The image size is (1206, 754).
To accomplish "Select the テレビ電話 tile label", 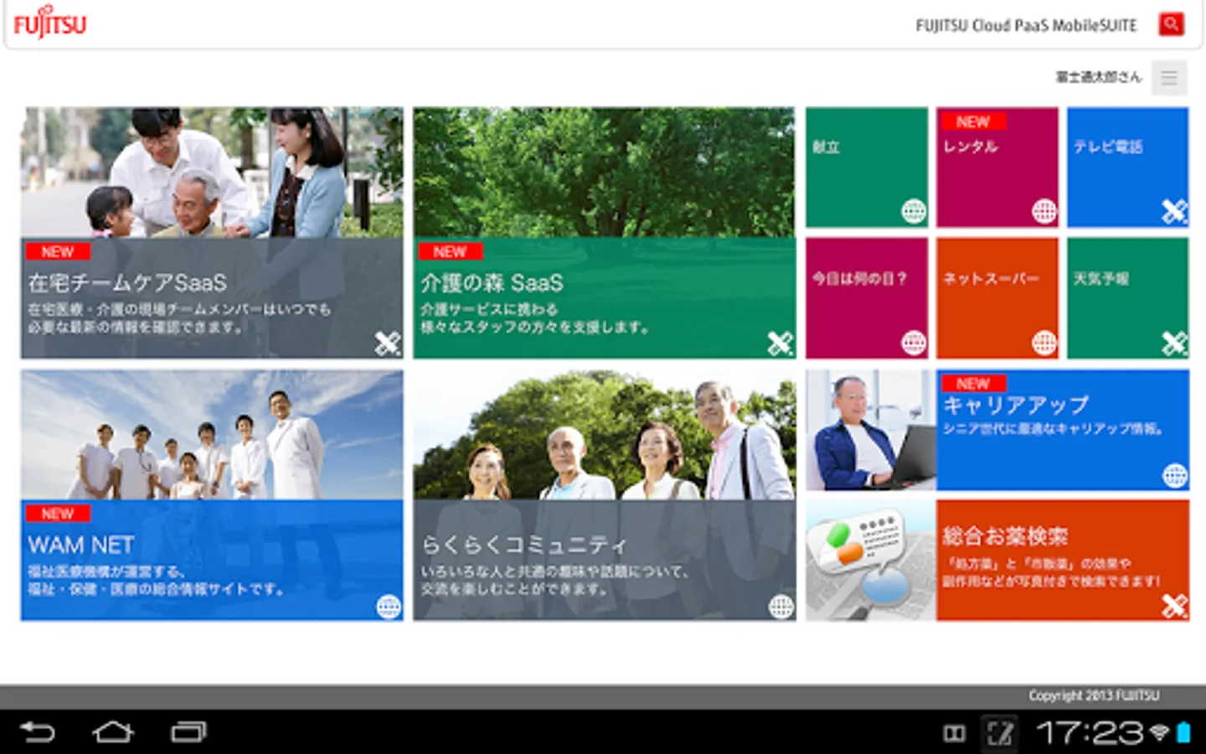I will coord(1108,147).
